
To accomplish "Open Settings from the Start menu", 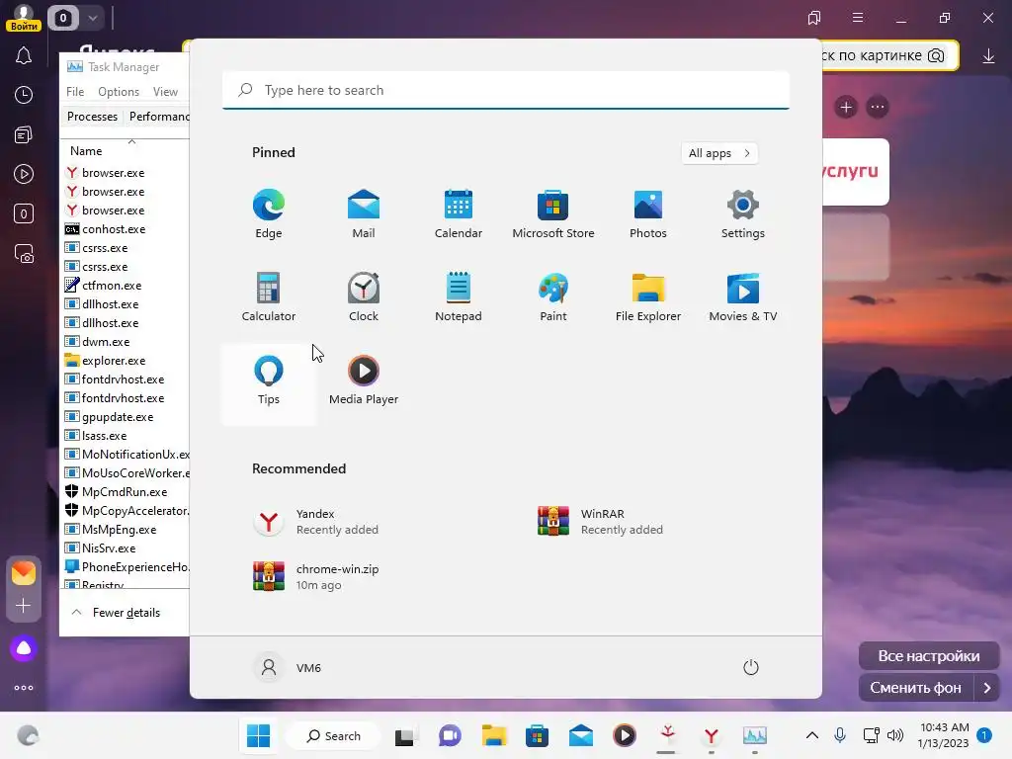I will tap(743, 214).
